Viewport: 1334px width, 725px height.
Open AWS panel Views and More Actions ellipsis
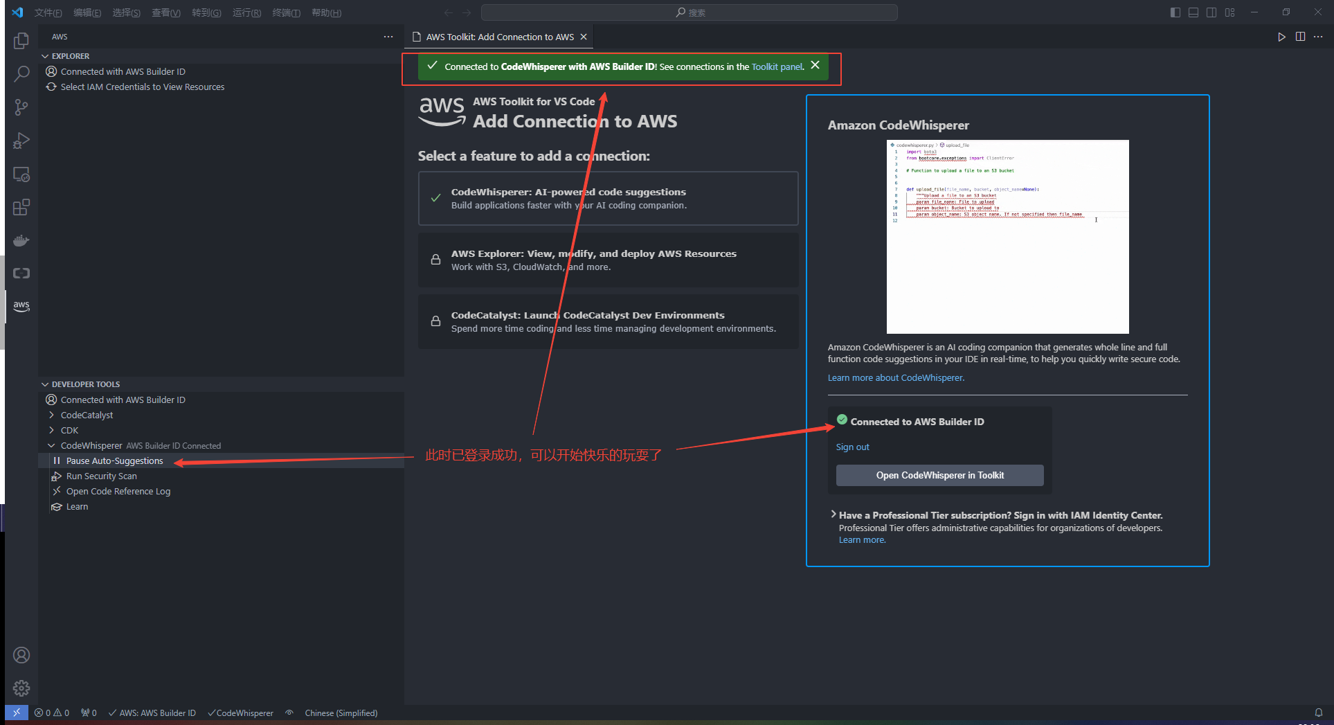click(388, 37)
